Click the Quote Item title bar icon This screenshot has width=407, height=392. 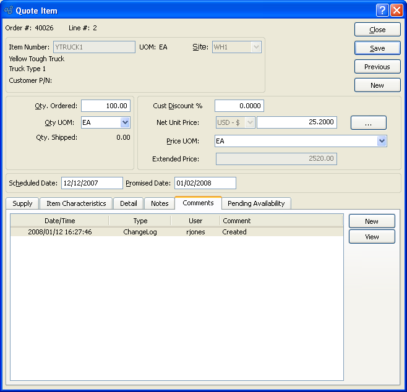tap(9, 10)
